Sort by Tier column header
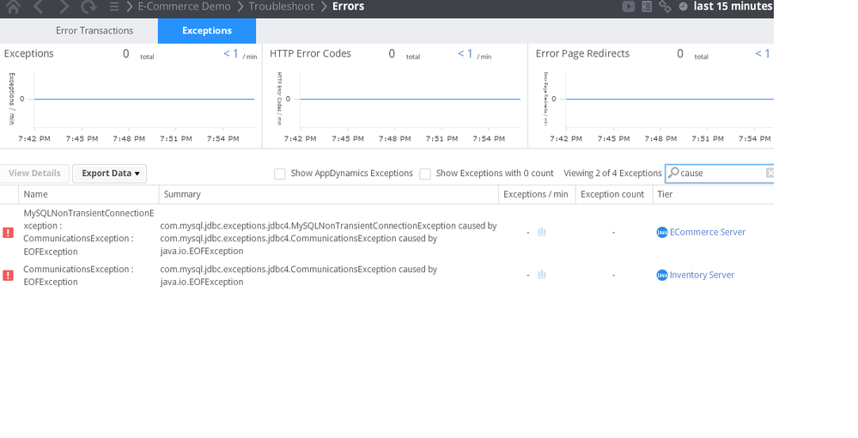 pyautogui.click(x=713, y=194)
